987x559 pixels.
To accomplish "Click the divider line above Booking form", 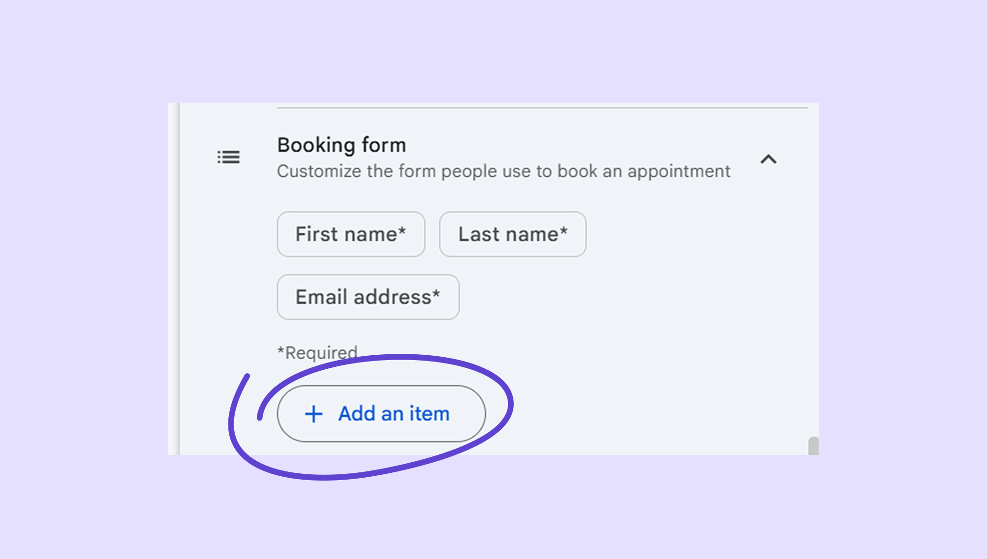I will [x=542, y=107].
